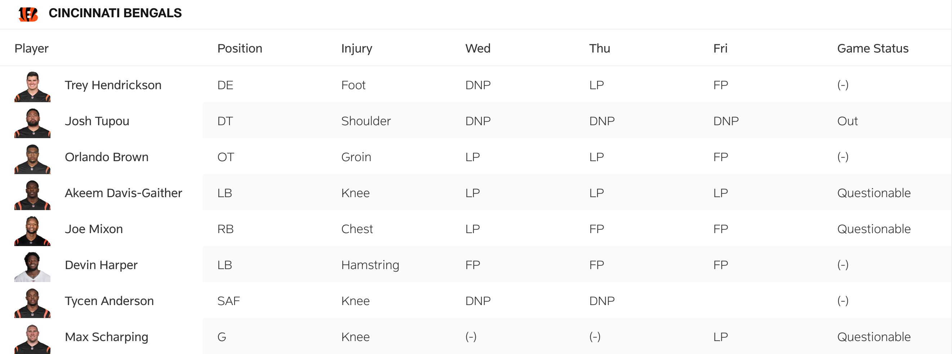The image size is (952, 354).
Task: Click Orlando Brown's headshot photo
Action: [x=32, y=158]
